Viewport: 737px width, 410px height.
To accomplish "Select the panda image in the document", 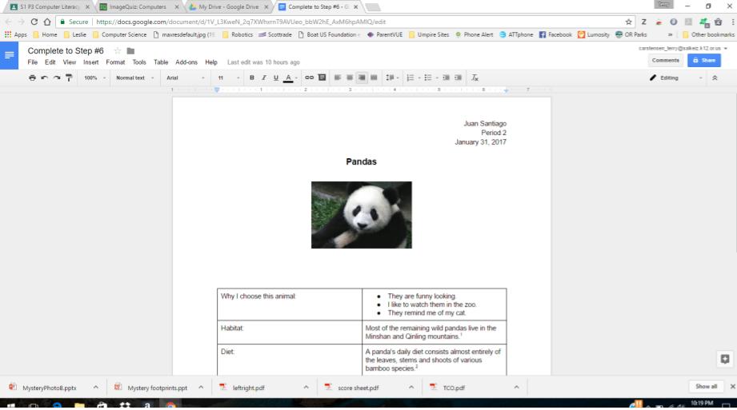I will [x=361, y=214].
